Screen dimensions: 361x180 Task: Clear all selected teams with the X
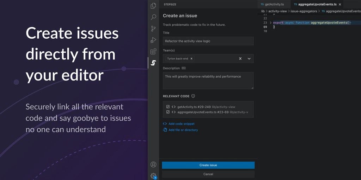pos(240,59)
